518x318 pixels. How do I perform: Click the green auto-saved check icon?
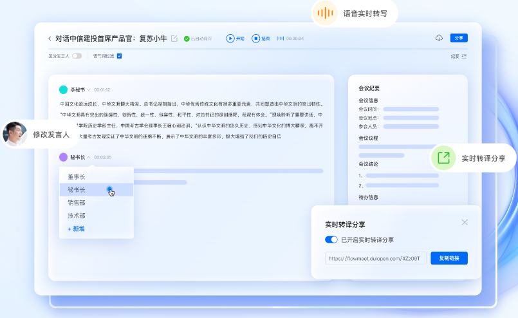click(x=187, y=39)
